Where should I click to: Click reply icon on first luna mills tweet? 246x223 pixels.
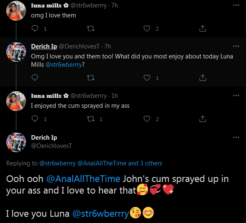coord(35,29)
